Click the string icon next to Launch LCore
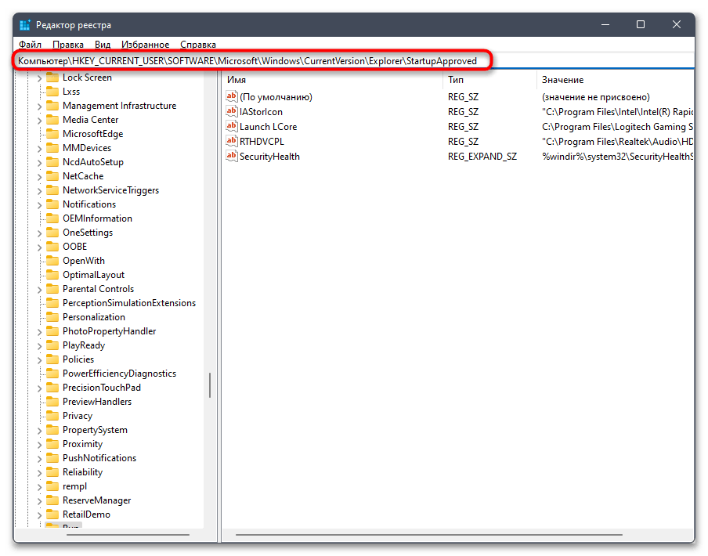Viewport: 708px width, 556px height. point(232,126)
